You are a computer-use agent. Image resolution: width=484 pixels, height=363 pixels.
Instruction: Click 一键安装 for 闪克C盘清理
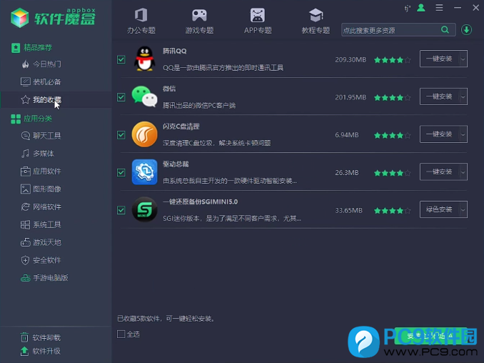(x=440, y=134)
